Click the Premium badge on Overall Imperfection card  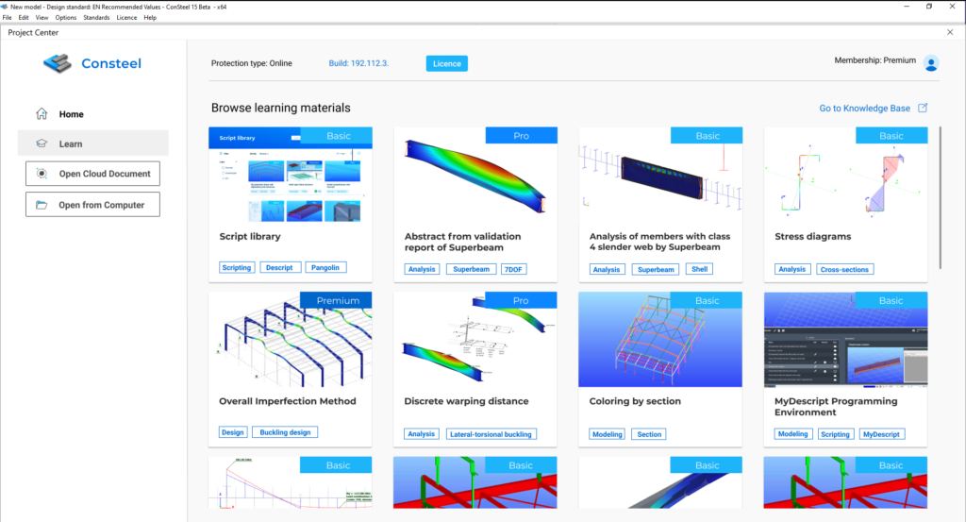337,300
